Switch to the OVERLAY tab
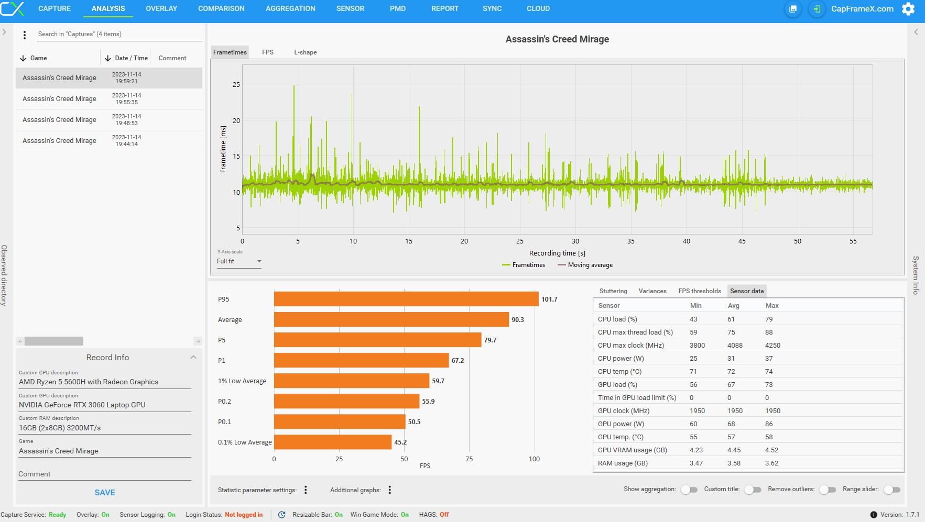This screenshot has width=925, height=522. click(161, 8)
